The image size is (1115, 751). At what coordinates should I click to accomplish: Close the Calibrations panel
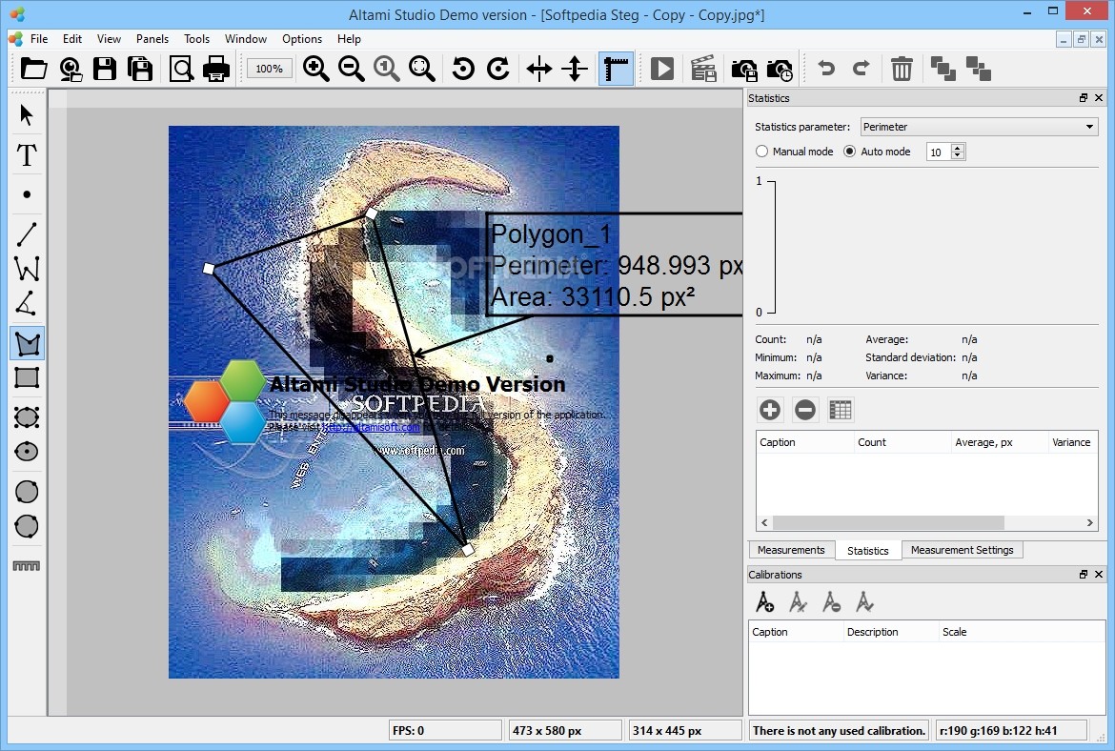pos(1099,575)
